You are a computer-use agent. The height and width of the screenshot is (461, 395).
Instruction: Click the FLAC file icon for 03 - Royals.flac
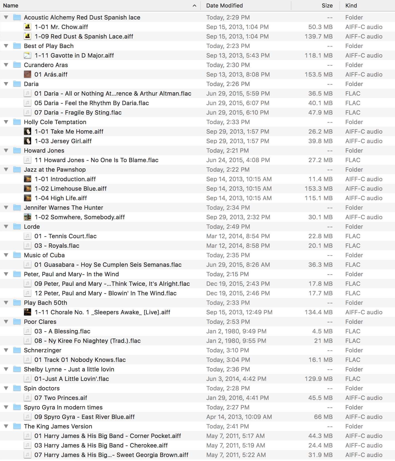tap(28, 246)
